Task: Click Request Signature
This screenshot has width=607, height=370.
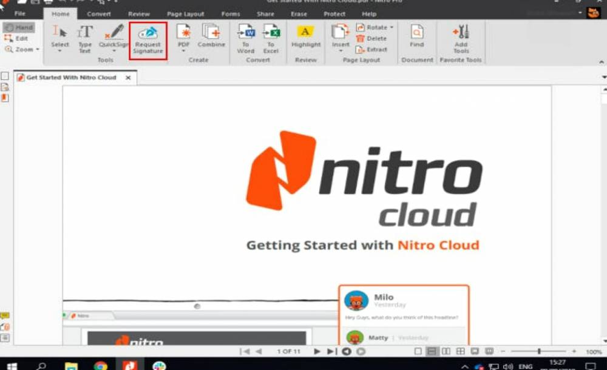Action: [148, 40]
